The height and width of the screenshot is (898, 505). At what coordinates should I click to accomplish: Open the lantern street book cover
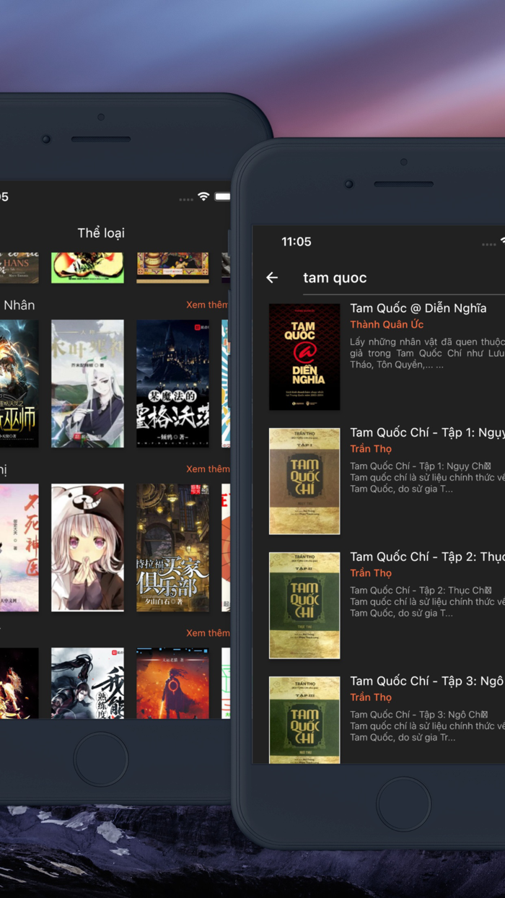pos(172,548)
